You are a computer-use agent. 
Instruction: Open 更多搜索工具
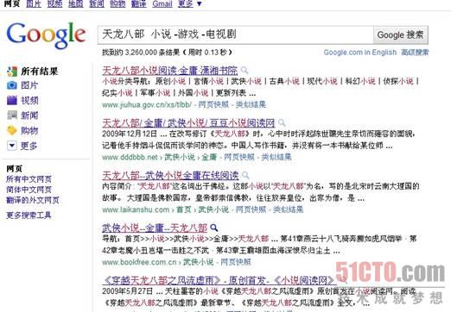(29, 215)
